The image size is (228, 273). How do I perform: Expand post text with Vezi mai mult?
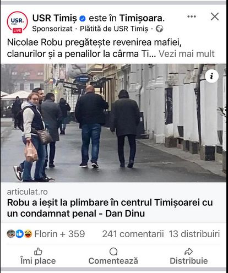pos(187,54)
